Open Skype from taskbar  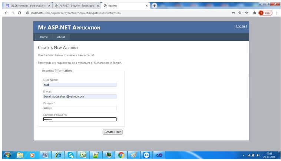(x=70, y=155)
